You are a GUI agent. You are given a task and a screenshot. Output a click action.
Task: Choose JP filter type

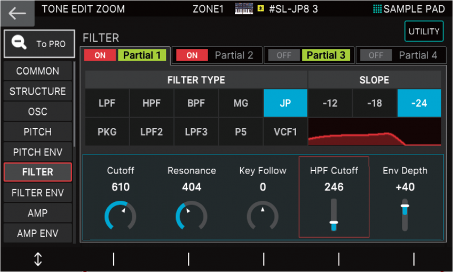click(285, 103)
